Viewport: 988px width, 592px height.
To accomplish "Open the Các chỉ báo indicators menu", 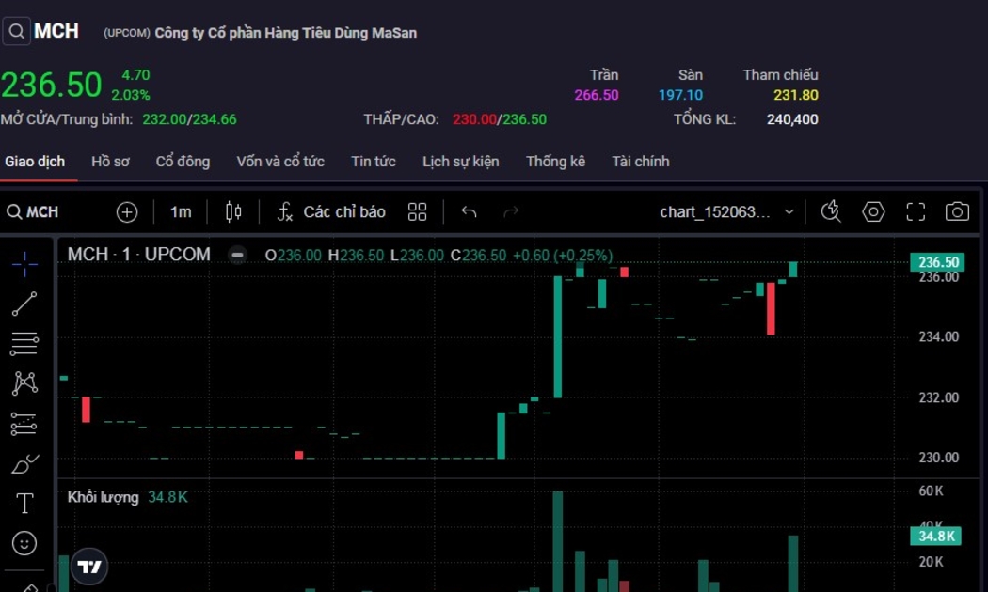I will [331, 212].
